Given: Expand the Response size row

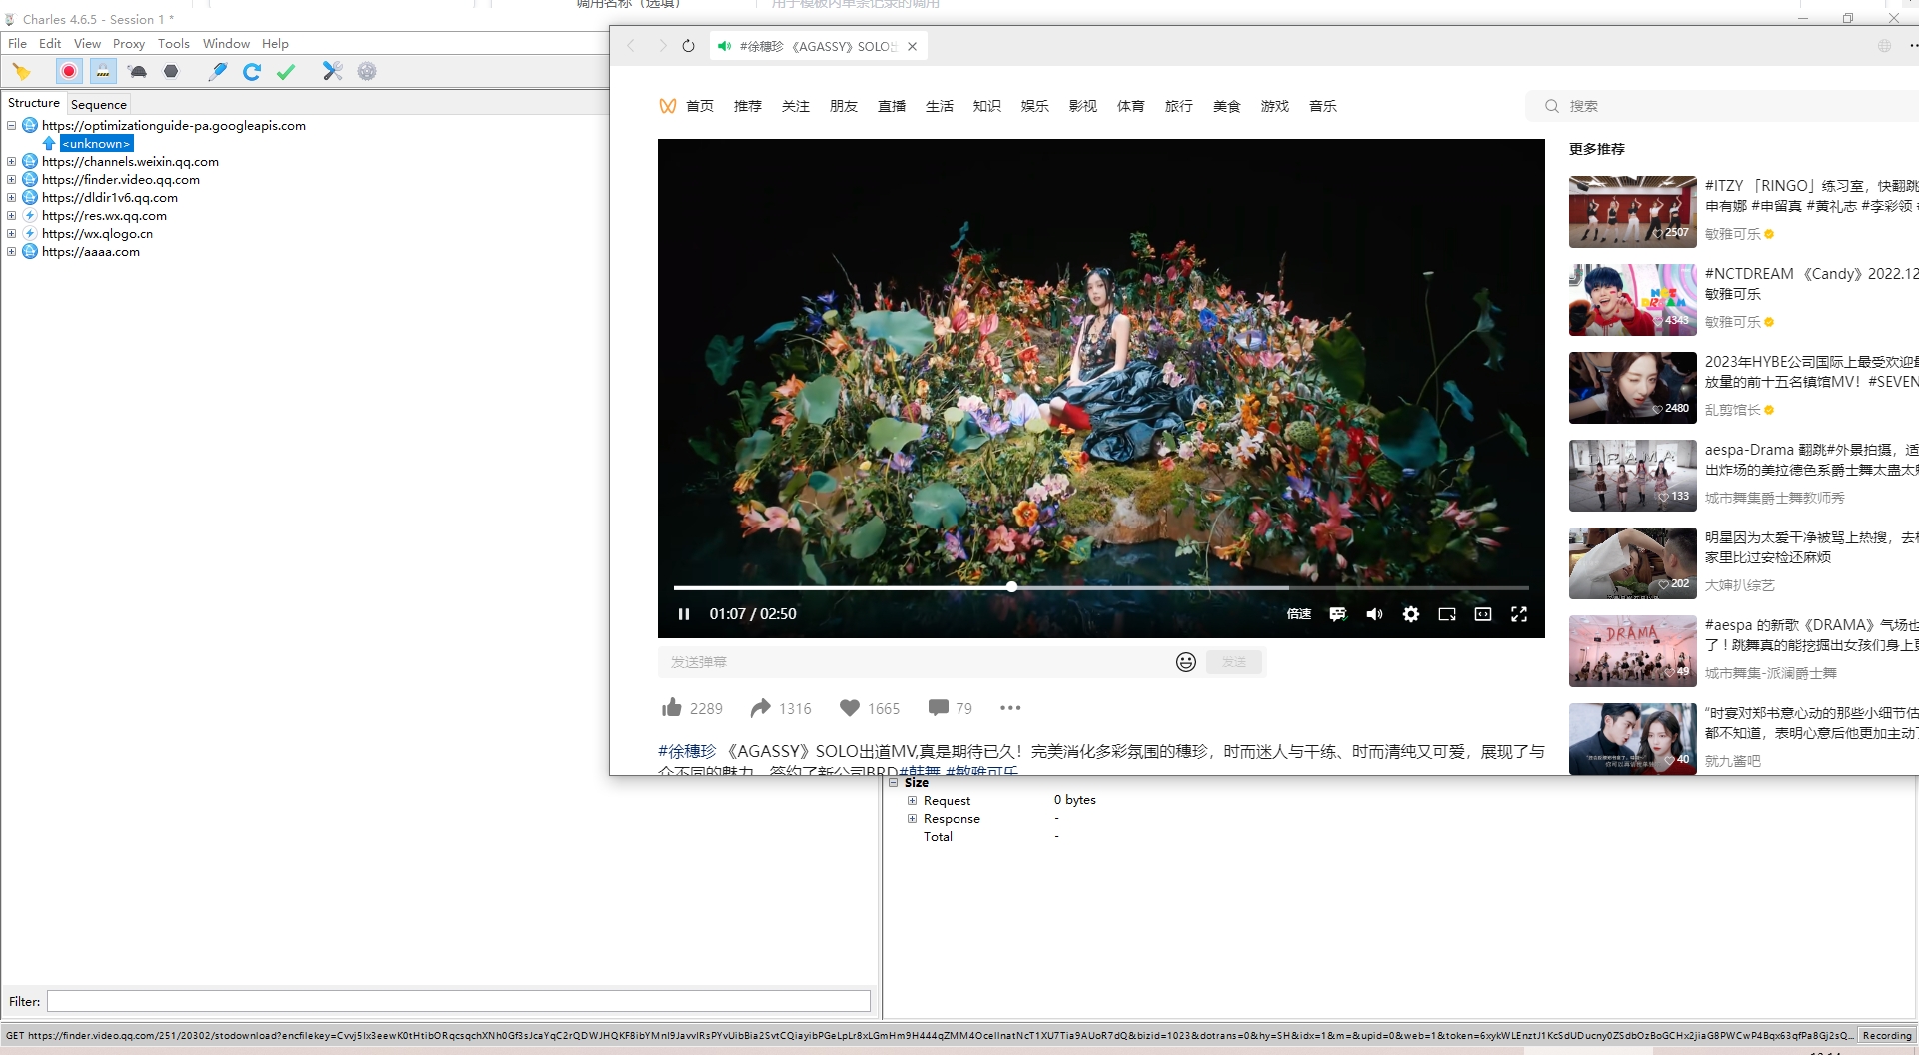Looking at the screenshot, I should tap(912, 819).
